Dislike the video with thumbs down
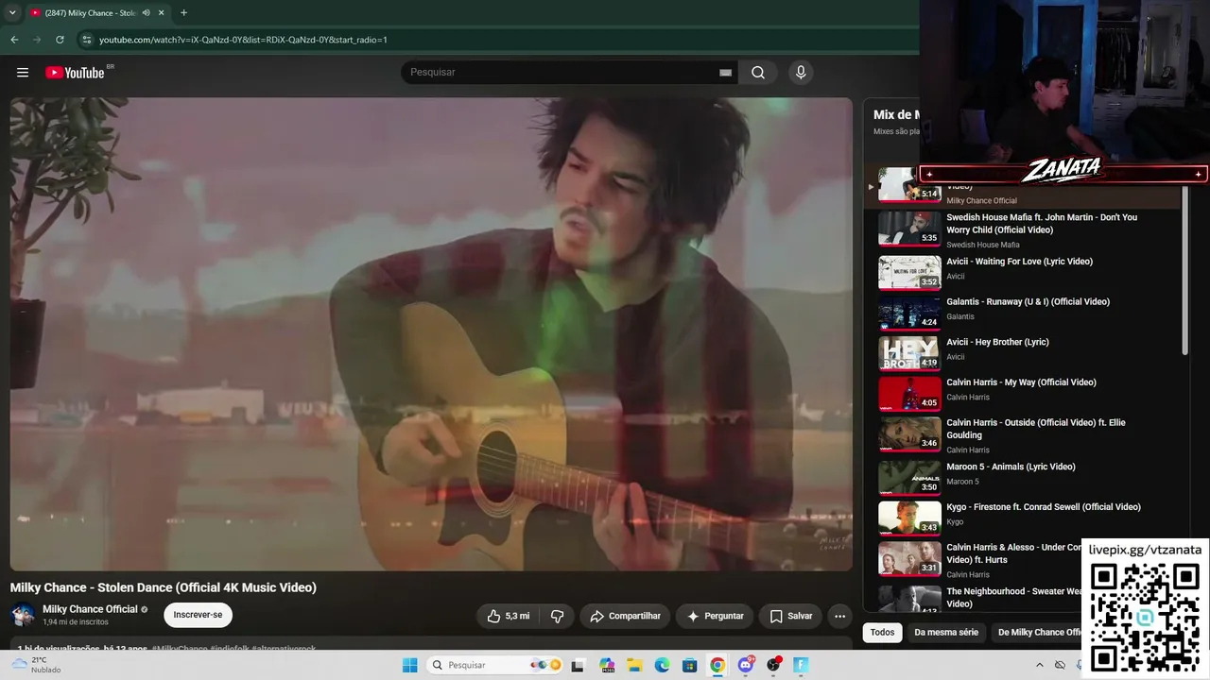The image size is (1210, 680). tap(558, 616)
